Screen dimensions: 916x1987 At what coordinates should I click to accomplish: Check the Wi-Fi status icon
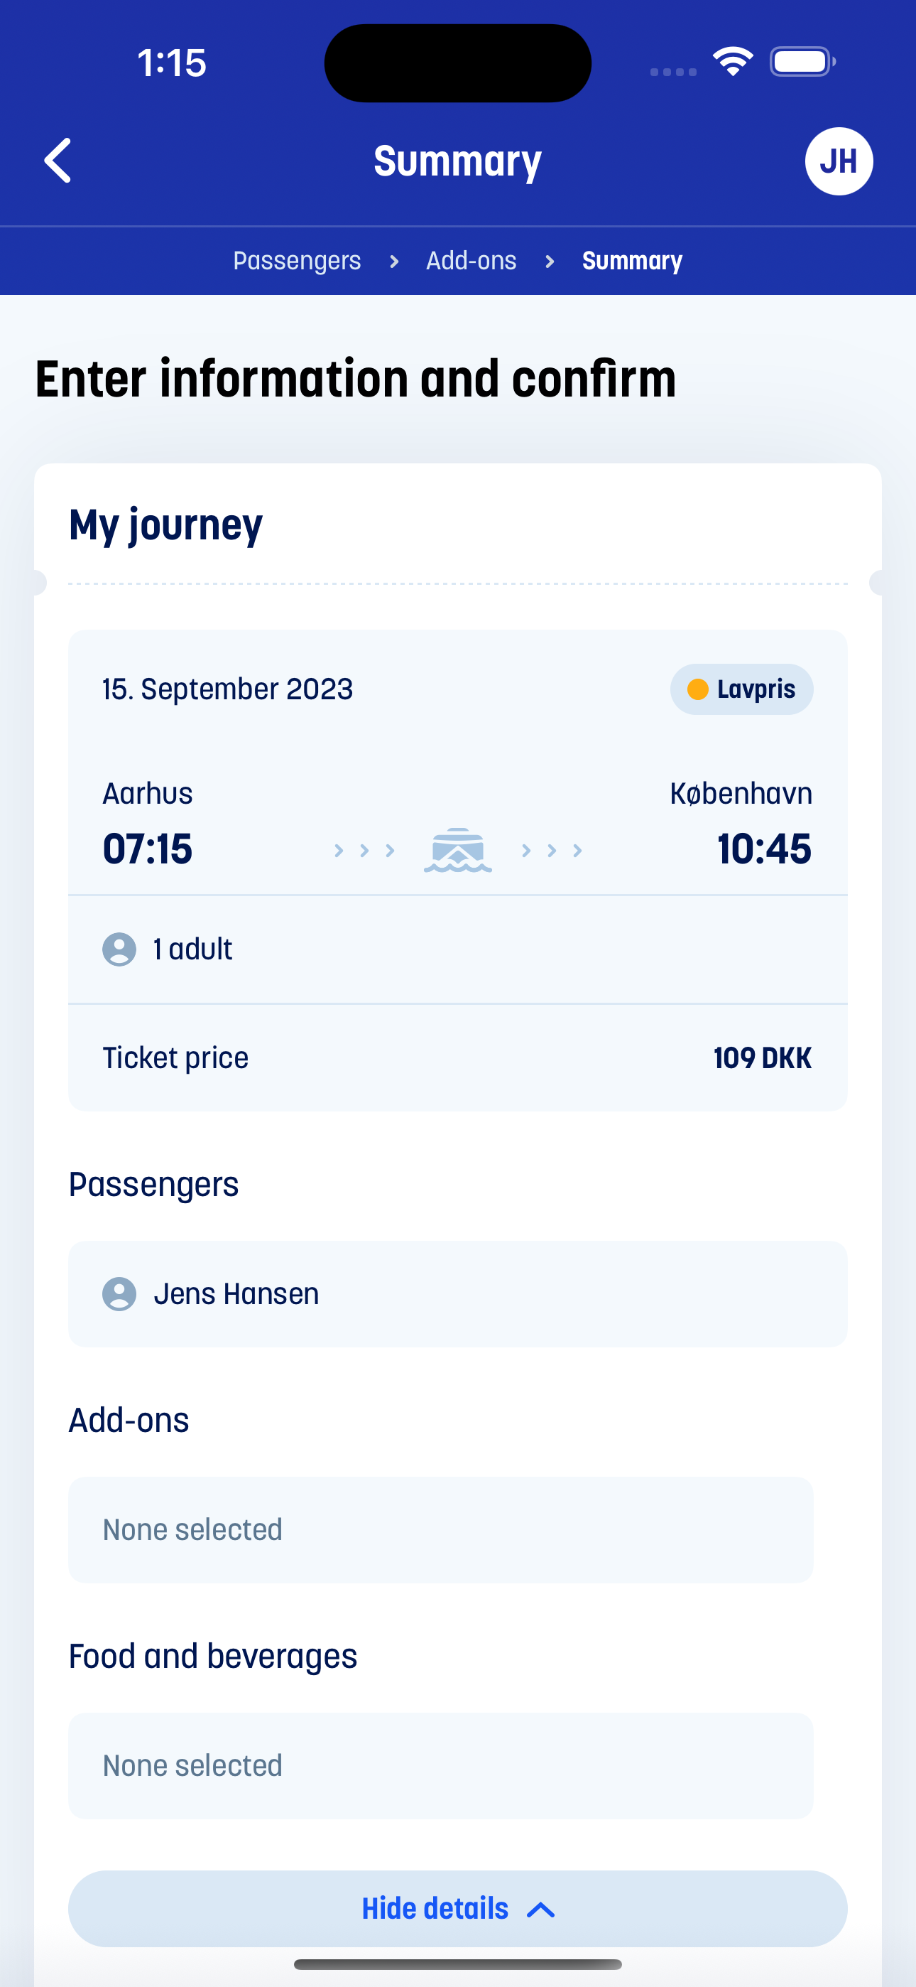[x=733, y=62]
